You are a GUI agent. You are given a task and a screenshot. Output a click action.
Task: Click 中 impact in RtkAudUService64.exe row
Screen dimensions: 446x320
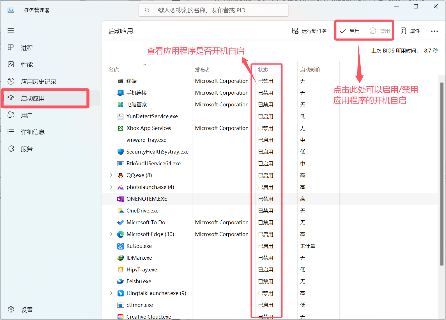(303, 164)
